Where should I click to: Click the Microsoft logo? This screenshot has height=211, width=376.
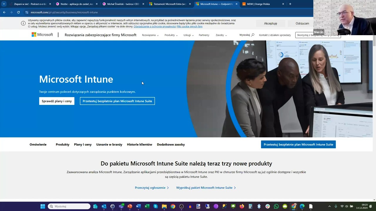click(42, 35)
